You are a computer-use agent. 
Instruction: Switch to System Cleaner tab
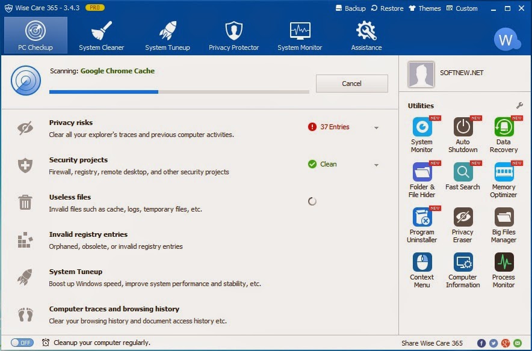click(x=102, y=35)
